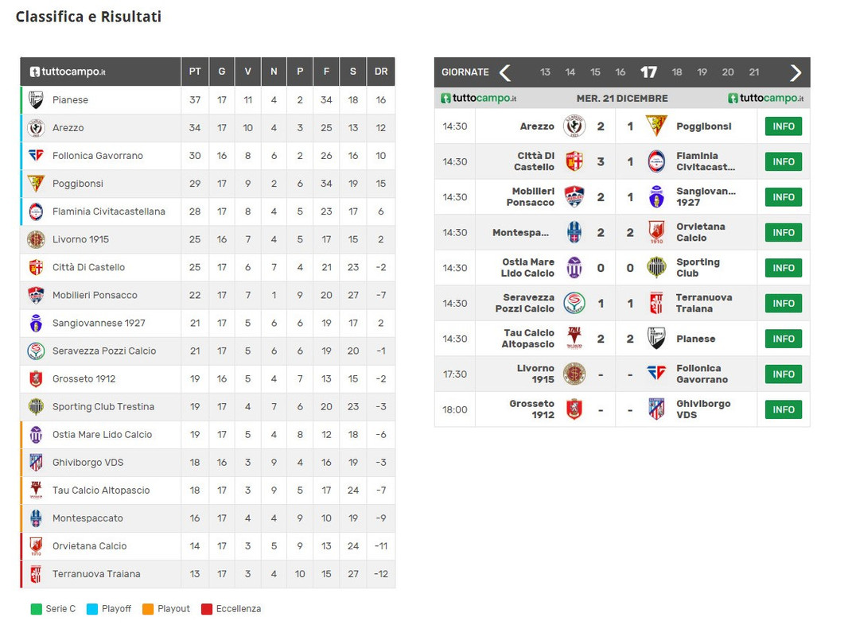
Task: Go to next matchdays with right chevron
Action: coord(795,72)
